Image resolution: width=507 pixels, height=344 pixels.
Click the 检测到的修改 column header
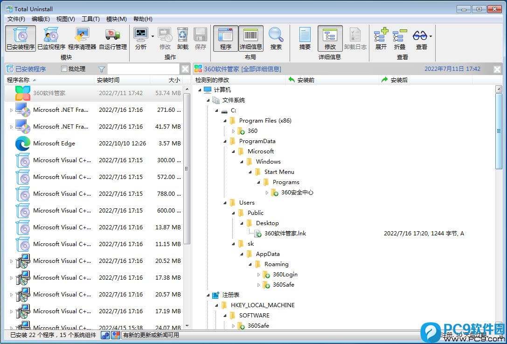pyautogui.click(x=239, y=80)
